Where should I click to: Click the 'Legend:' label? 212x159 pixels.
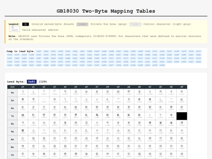point(14,24)
